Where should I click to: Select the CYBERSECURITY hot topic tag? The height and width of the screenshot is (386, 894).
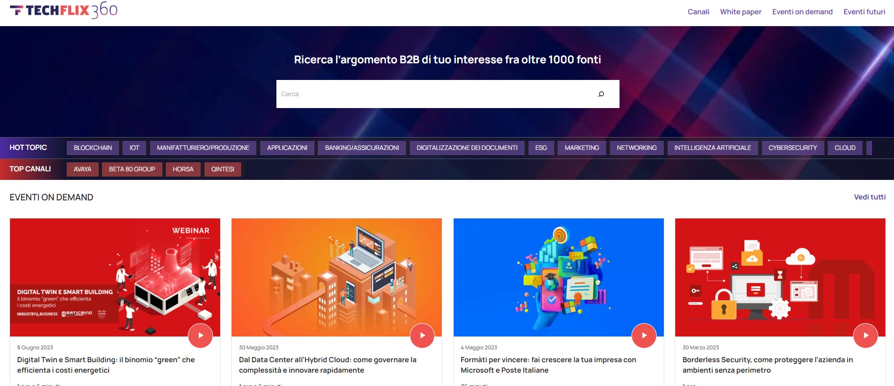(792, 148)
